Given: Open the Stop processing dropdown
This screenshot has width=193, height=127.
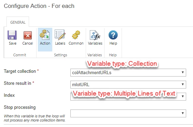Looking at the screenshot, I should [x=128, y=113].
